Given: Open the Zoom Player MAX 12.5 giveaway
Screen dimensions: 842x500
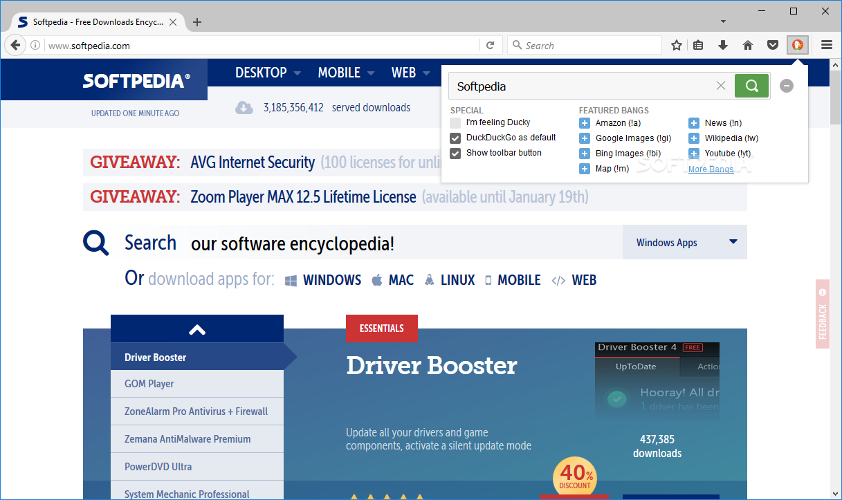Looking at the screenshot, I should pyautogui.click(x=303, y=197).
